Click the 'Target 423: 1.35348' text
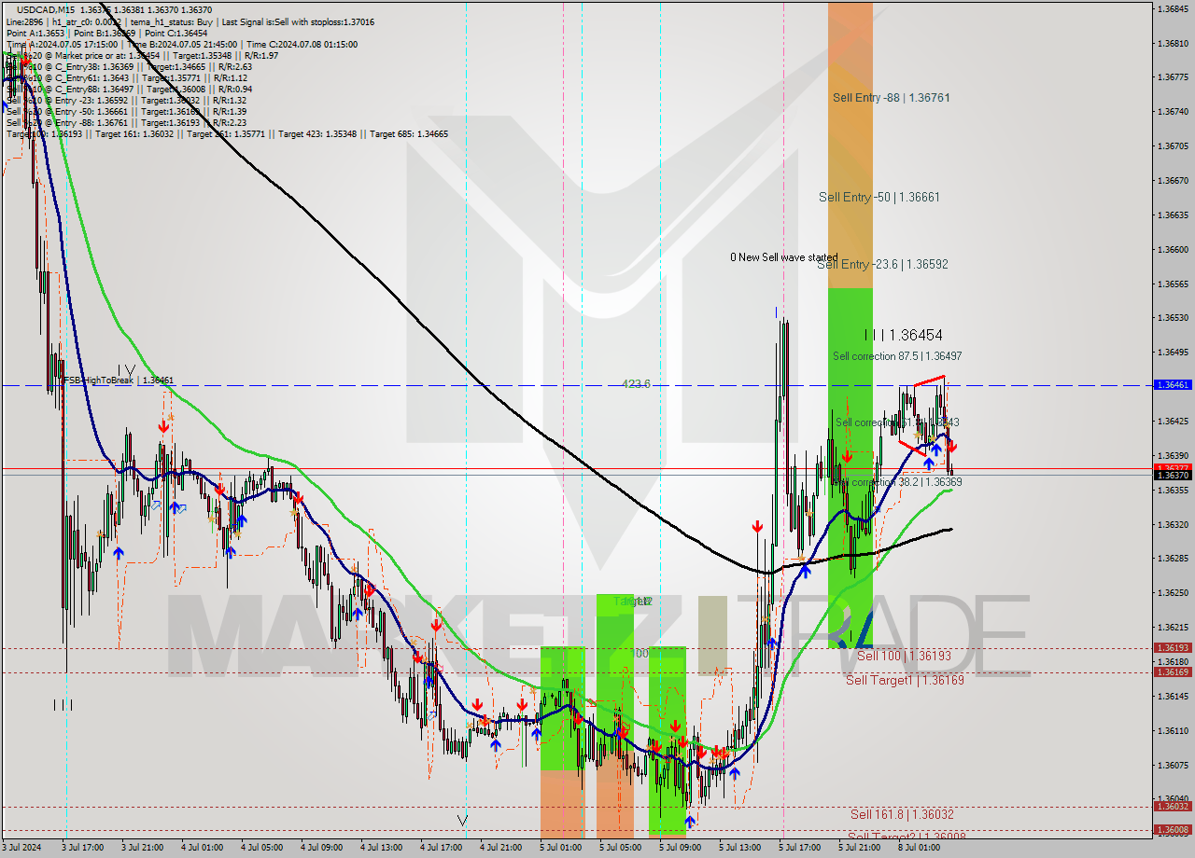 tap(316, 133)
